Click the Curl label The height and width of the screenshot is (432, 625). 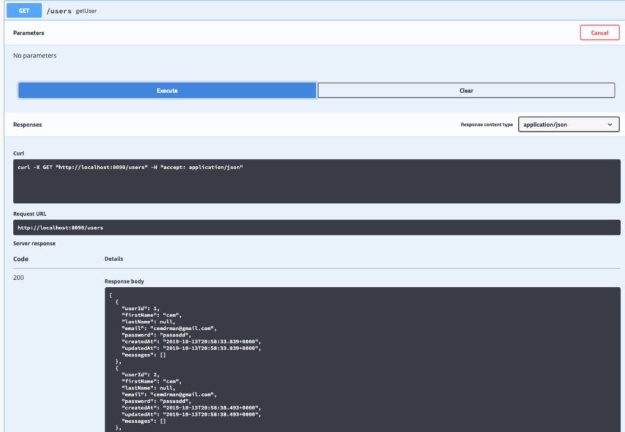coord(18,153)
